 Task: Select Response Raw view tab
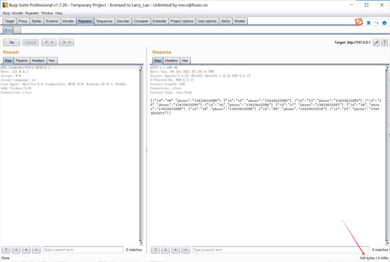point(158,61)
